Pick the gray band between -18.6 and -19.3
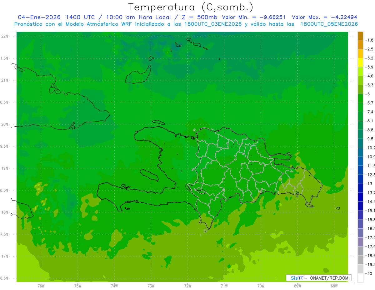This screenshot has width=375, height=290. (360, 260)
